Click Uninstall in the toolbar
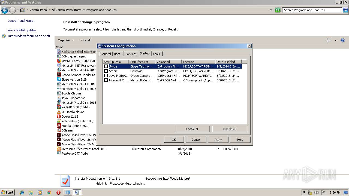349x196 pixels. click(x=85, y=40)
